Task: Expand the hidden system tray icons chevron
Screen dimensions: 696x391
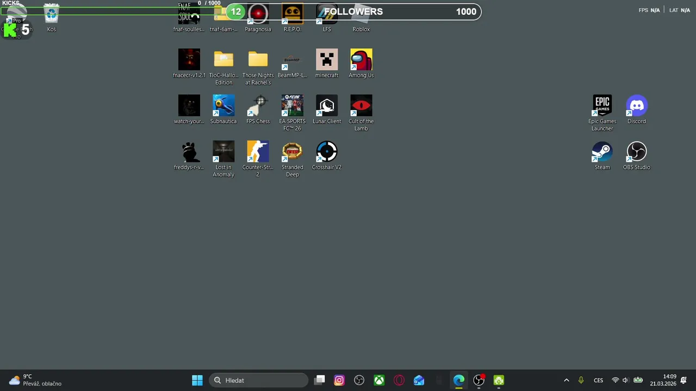Action: point(566,380)
